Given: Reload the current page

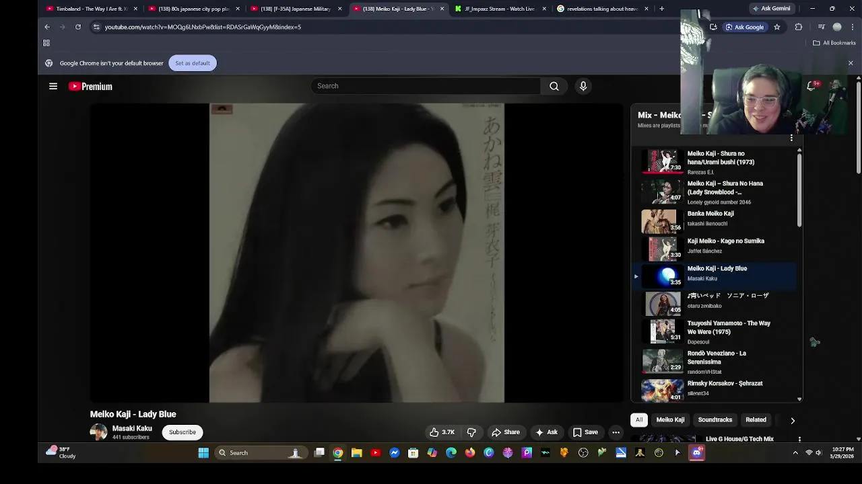Looking at the screenshot, I should [78, 27].
